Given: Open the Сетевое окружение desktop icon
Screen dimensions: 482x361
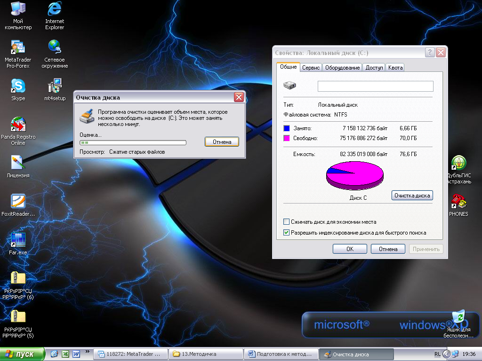Looking at the screenshot, I should coord(55,54).
